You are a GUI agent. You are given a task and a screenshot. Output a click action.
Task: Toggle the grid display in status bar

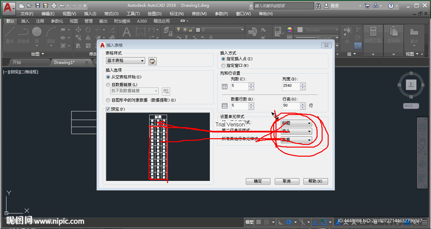[x=258, y=222]
